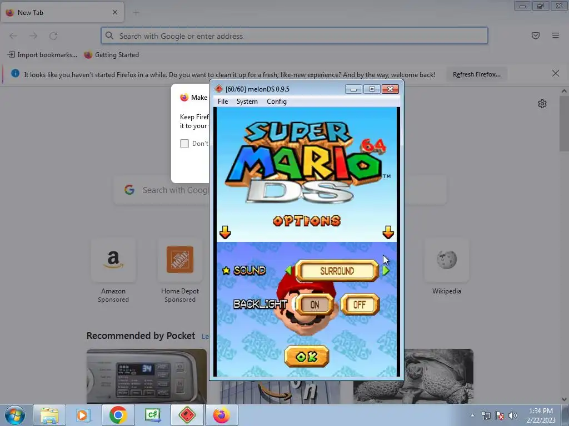Click the yellow star next to SOUND

click(226, 271)
